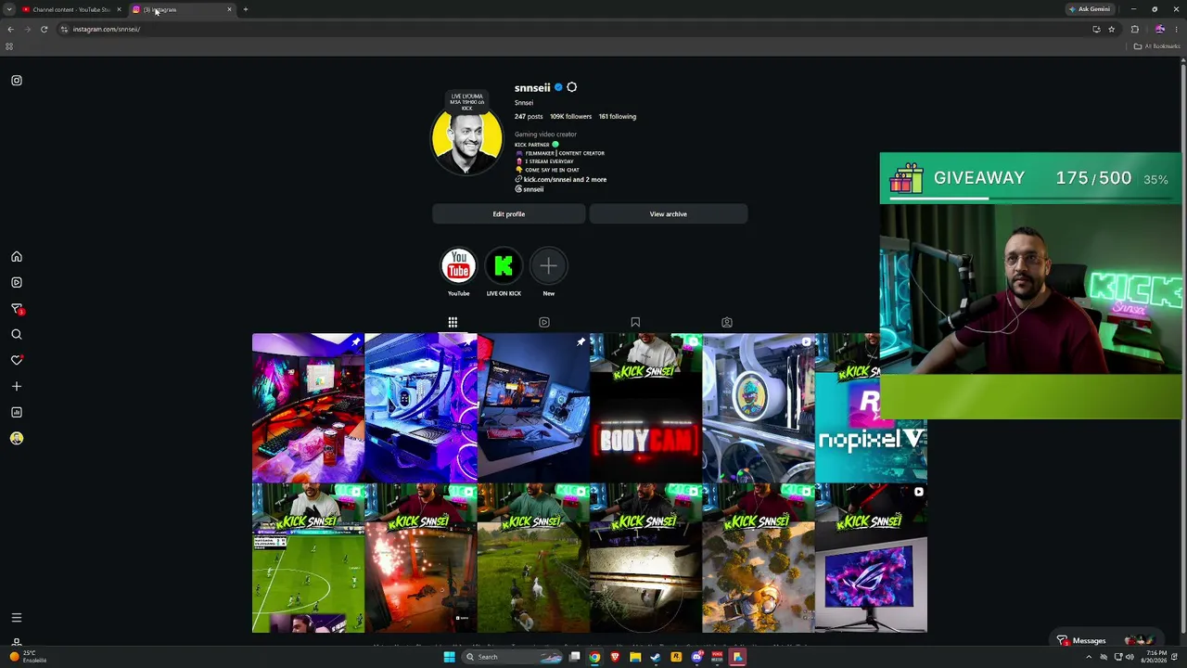Go back in browser history
This screenshot has height=668, width=1187.
(x=11, y=30)
